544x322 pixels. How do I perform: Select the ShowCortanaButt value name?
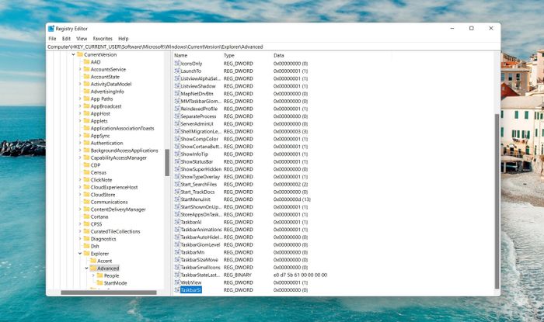pos(201,147)
